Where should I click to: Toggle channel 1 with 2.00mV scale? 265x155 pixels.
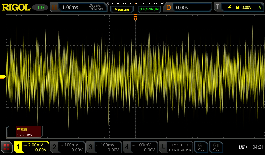[x=32, y=147]
